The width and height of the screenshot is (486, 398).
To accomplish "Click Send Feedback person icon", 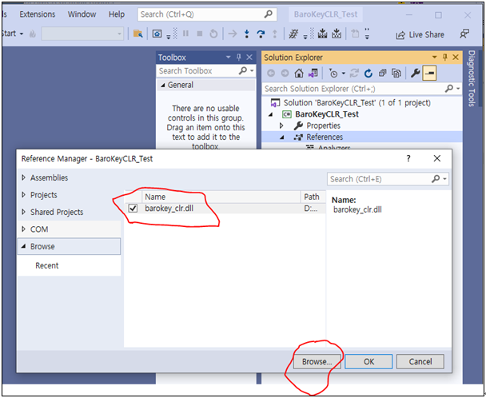I will [x=464, y=34].
